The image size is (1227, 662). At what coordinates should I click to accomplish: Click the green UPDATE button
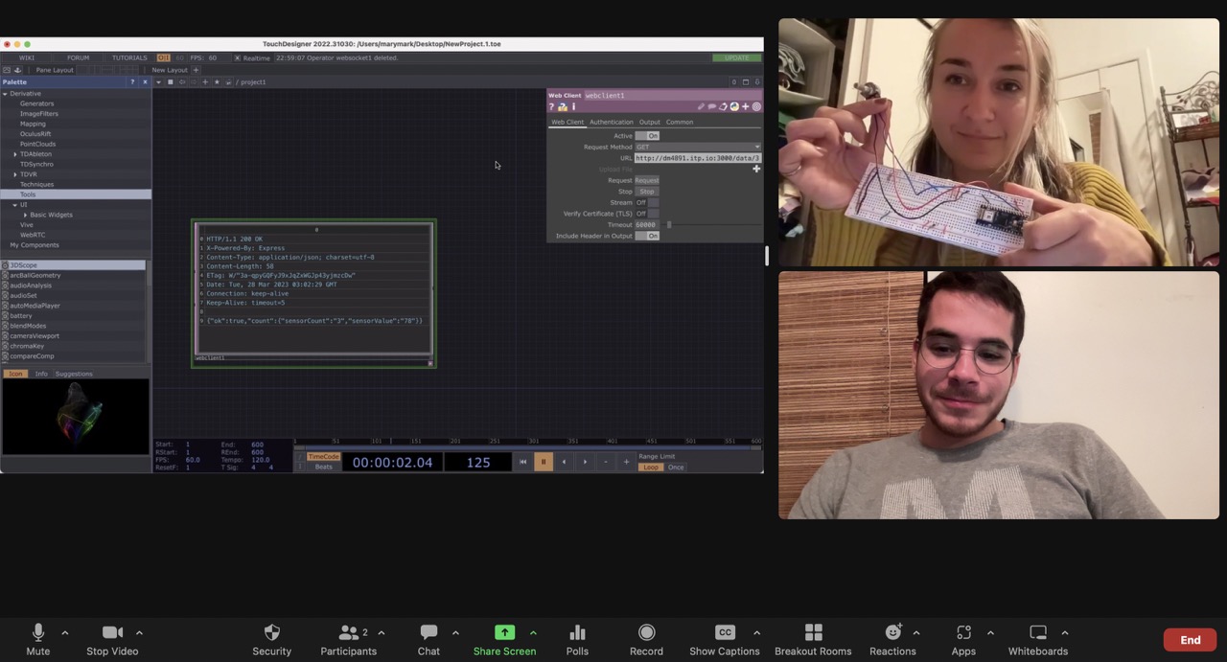click(737, 57)
